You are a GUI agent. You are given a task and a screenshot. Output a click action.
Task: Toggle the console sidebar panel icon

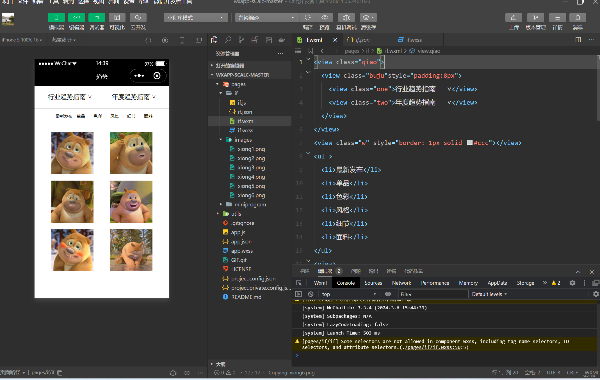pyautogui.click(x=298, y=294)
